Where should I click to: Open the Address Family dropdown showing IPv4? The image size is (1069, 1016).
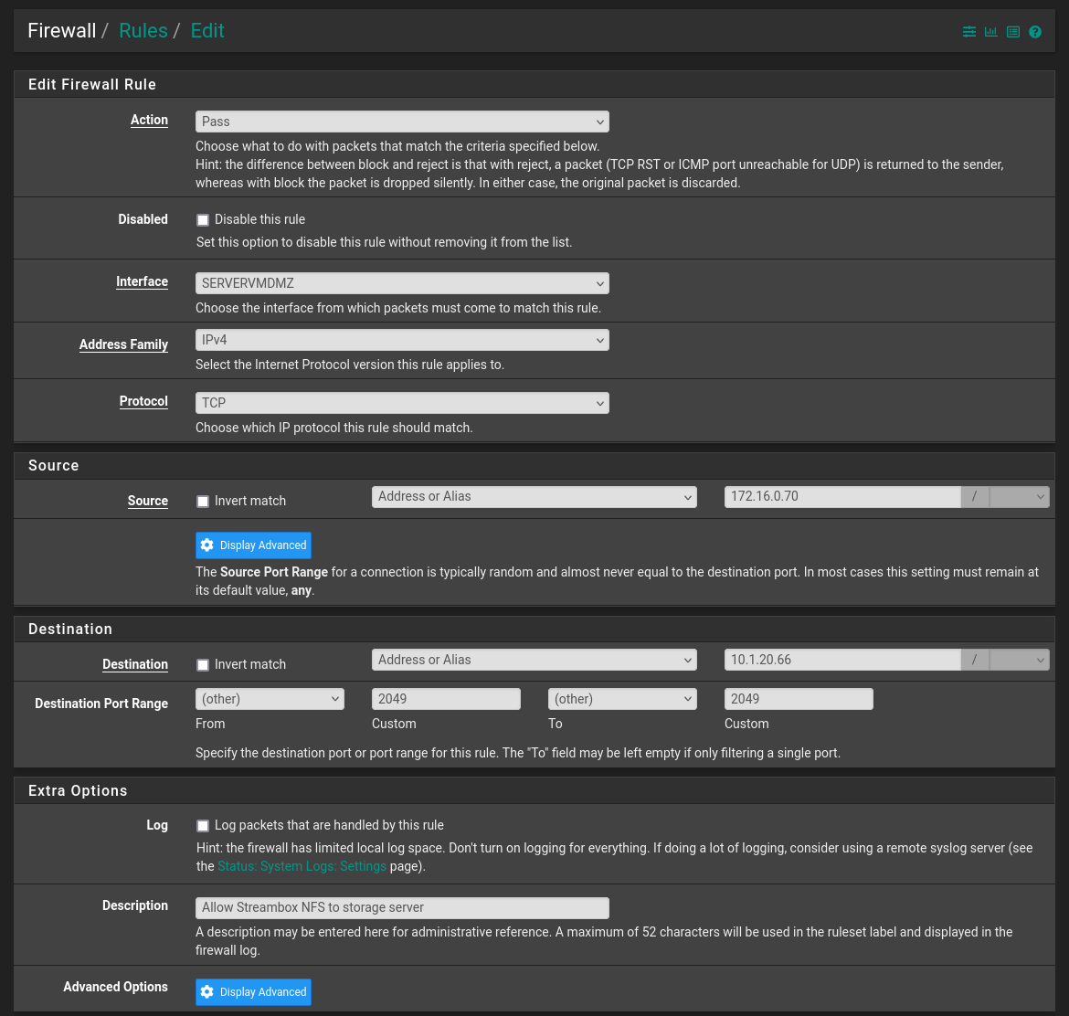(x=402, y=340)
